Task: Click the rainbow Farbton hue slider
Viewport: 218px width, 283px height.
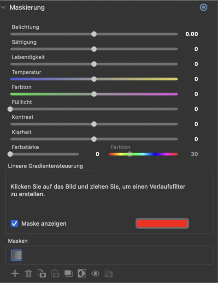Action: [143, 154]
